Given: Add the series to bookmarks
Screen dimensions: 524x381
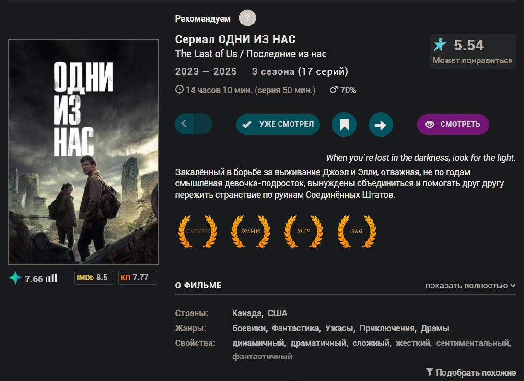Looking at the screenshot, I should point(344,125).
